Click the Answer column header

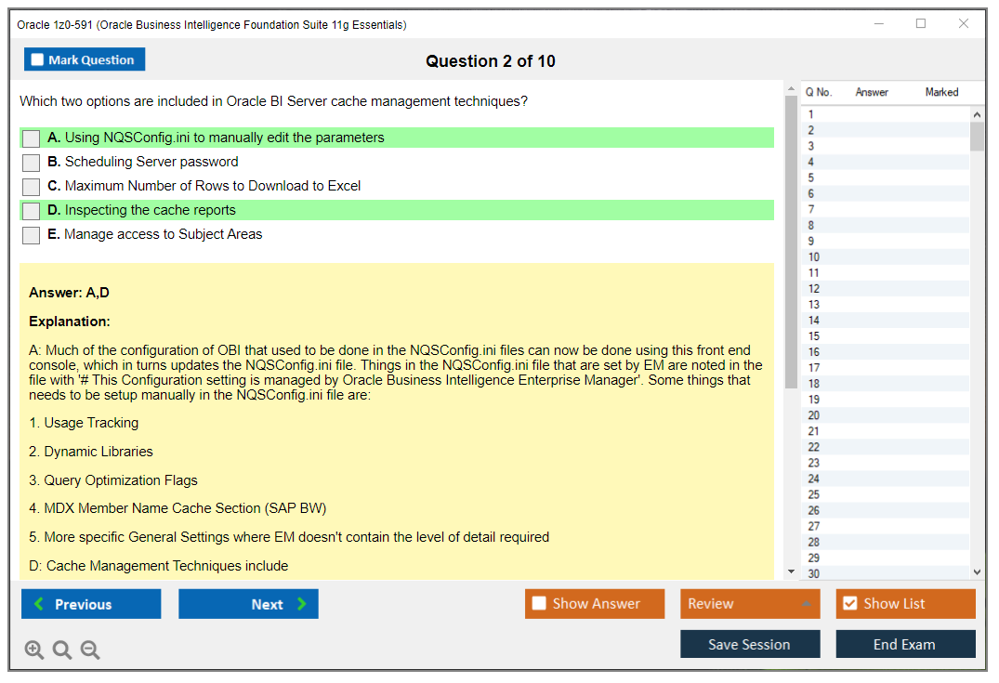coord(872,92)
